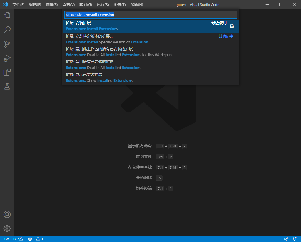
Task: Open the 文件(F) menu
Action: (x=19, y=4)
